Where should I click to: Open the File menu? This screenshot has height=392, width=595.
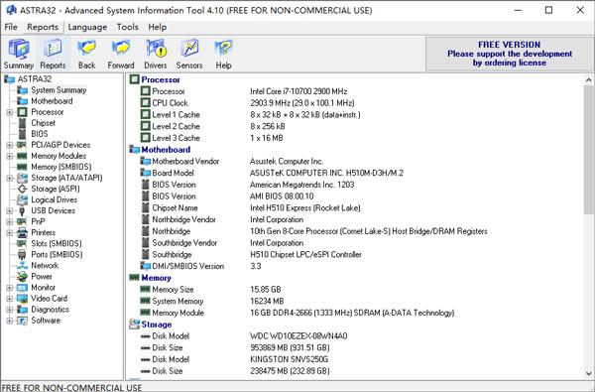pos(11,27)
